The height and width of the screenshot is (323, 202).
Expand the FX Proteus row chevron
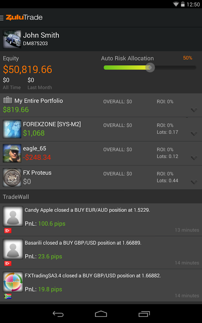(x=194, y=182)
